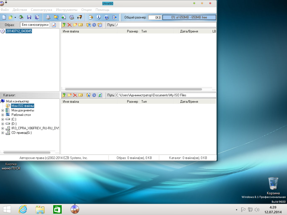Refresh the local catalog with the green-arrows icon
This screenshot has width=287, height=215.
click(x=100, y=95)
